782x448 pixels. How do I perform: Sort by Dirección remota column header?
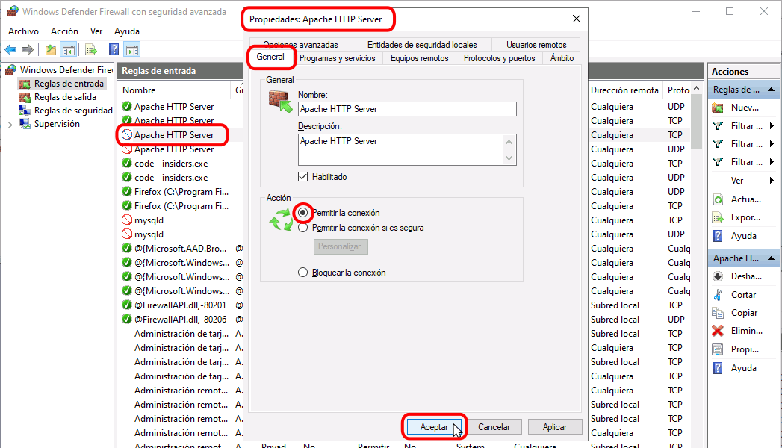[x=625, y=90]
